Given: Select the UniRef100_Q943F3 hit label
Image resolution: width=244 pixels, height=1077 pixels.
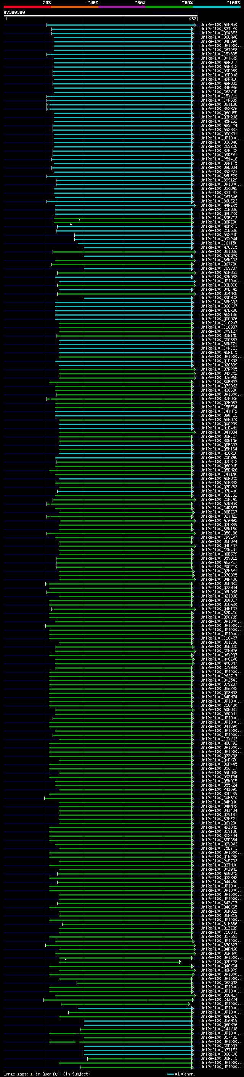Looking at the screenshot, I should tap(219, 33).
